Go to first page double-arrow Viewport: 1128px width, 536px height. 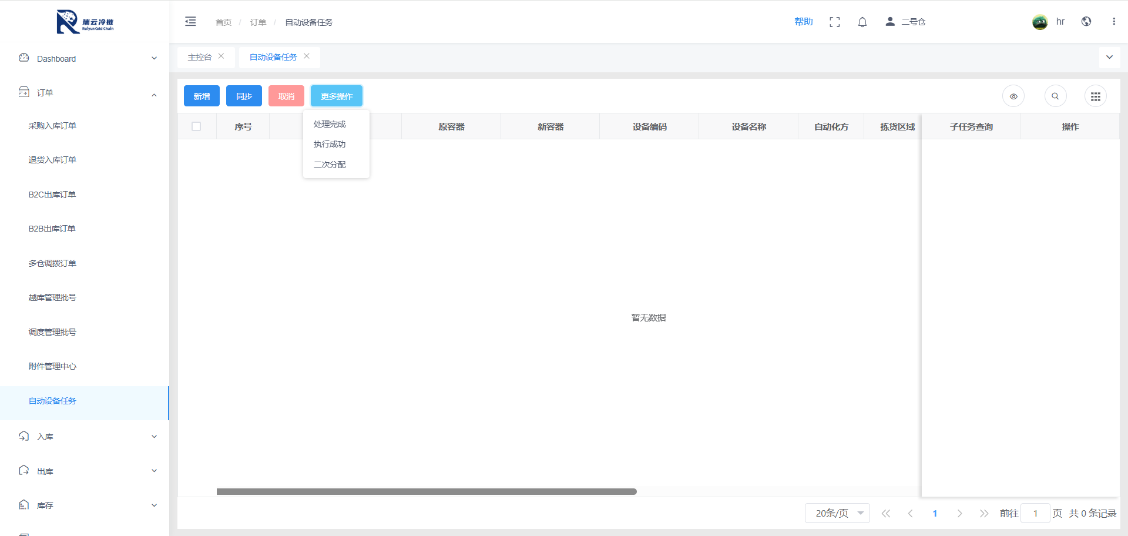click(x=885, y=513)
